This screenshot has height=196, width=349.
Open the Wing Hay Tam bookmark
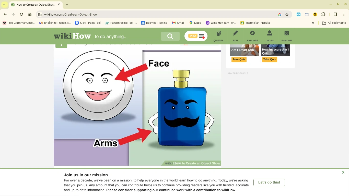pyautogui.click(x=221, y=23)
